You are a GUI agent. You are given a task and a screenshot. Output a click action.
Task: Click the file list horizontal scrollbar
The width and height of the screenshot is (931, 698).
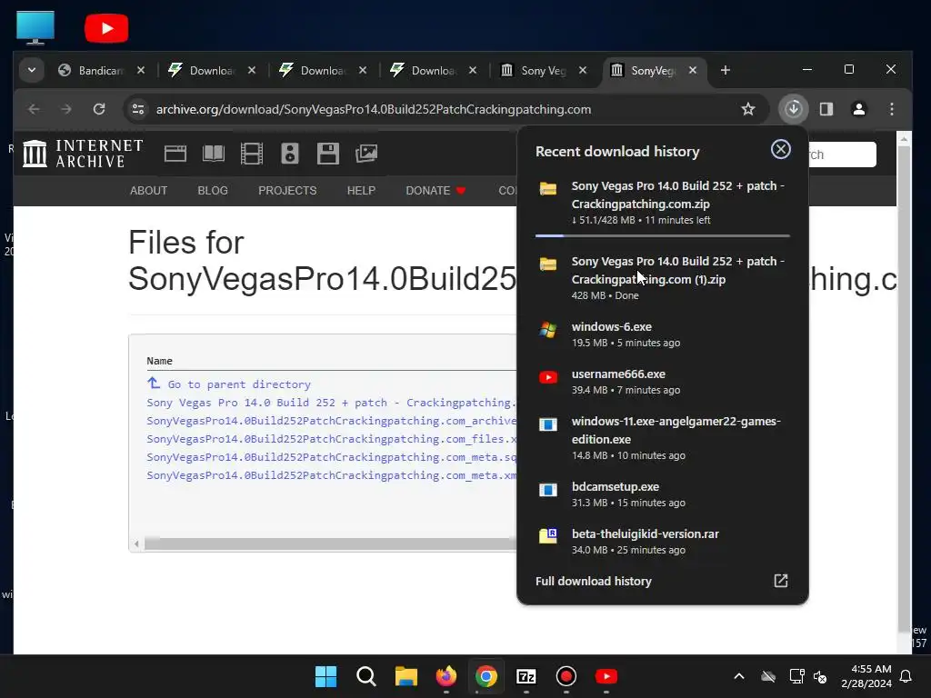329,543
